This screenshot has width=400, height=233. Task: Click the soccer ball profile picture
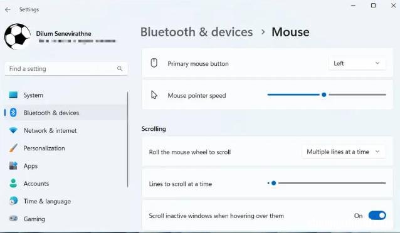(x=18, y=37)
